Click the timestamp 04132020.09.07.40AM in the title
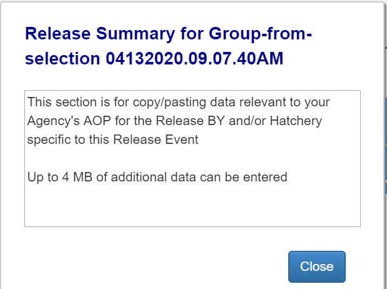 point(195,59)
